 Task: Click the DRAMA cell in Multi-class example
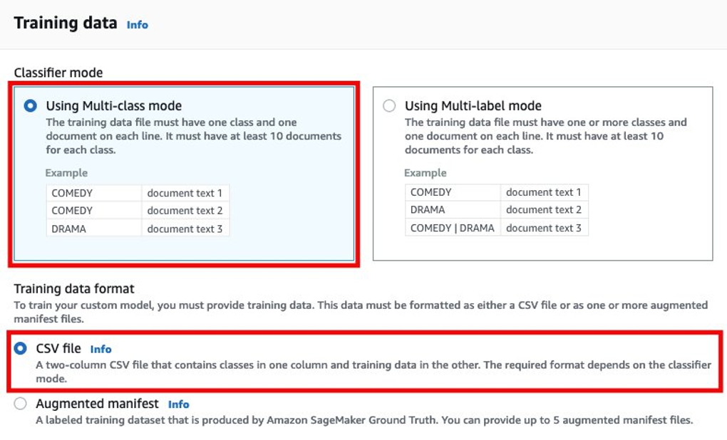[68, 229]
